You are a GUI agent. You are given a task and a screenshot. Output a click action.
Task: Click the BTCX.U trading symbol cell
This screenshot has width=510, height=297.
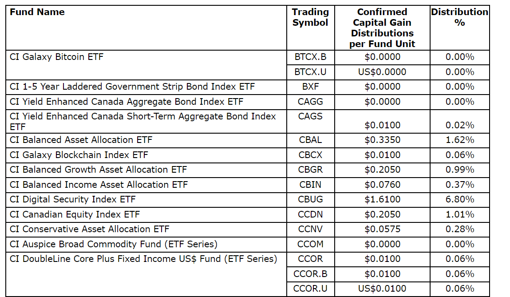click(x=310, y=72)
